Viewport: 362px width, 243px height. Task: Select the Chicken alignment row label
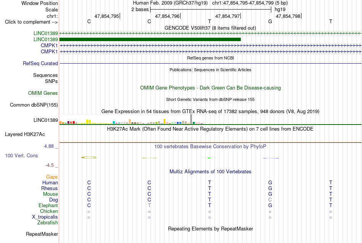pos(49,211)
